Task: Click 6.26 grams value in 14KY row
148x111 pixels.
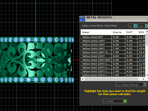Action: 116,45
